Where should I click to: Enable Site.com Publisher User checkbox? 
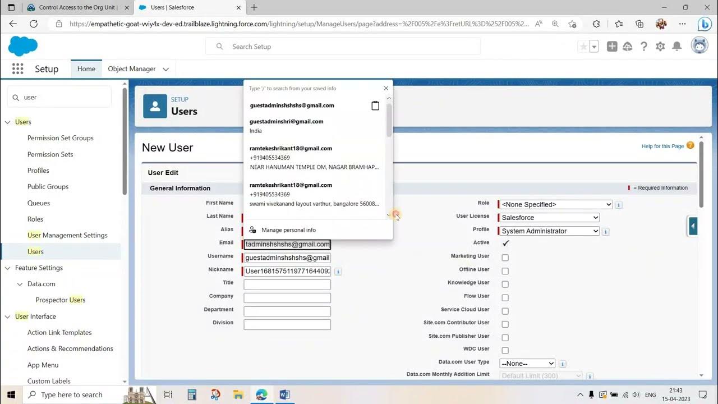[x=505, y=338]
